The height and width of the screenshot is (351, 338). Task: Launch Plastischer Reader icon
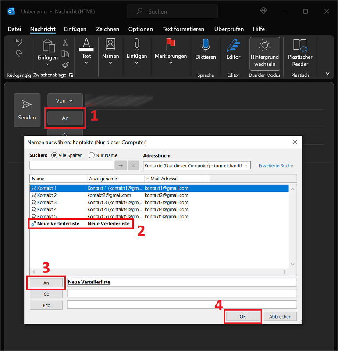tap(300, 46)
